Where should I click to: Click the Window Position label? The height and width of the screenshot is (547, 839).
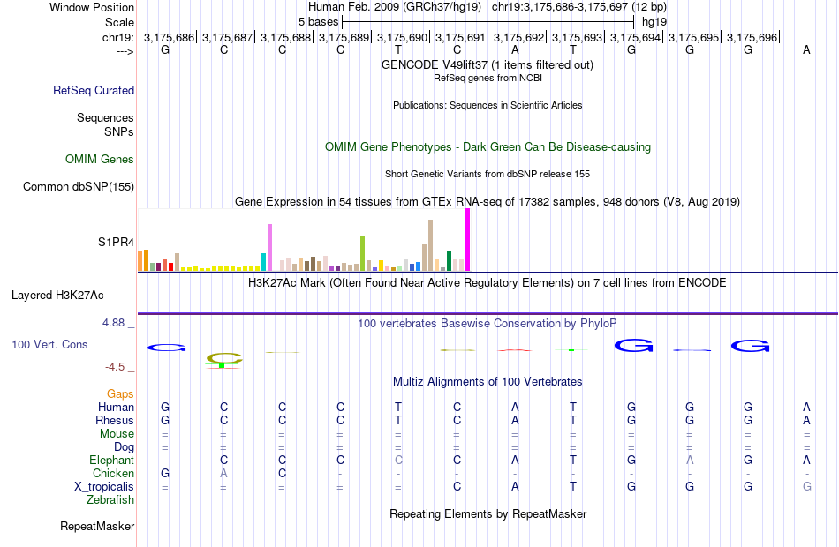(x=92, y=7)
